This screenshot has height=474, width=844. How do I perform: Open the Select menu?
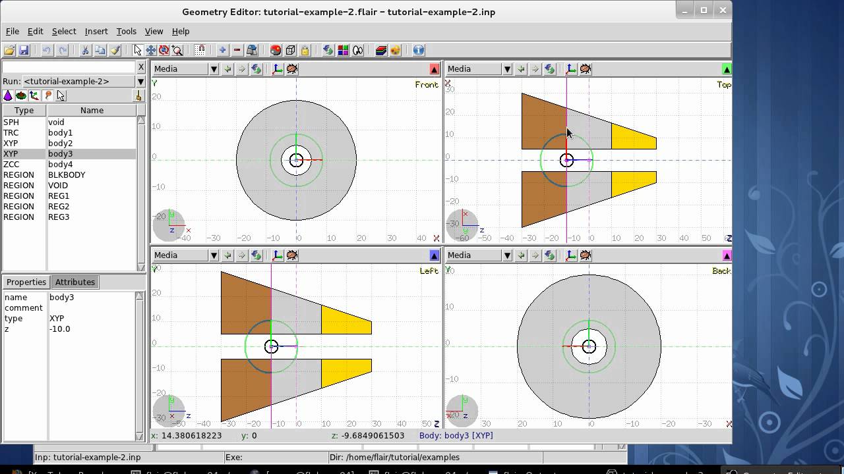tap(64, 31)
